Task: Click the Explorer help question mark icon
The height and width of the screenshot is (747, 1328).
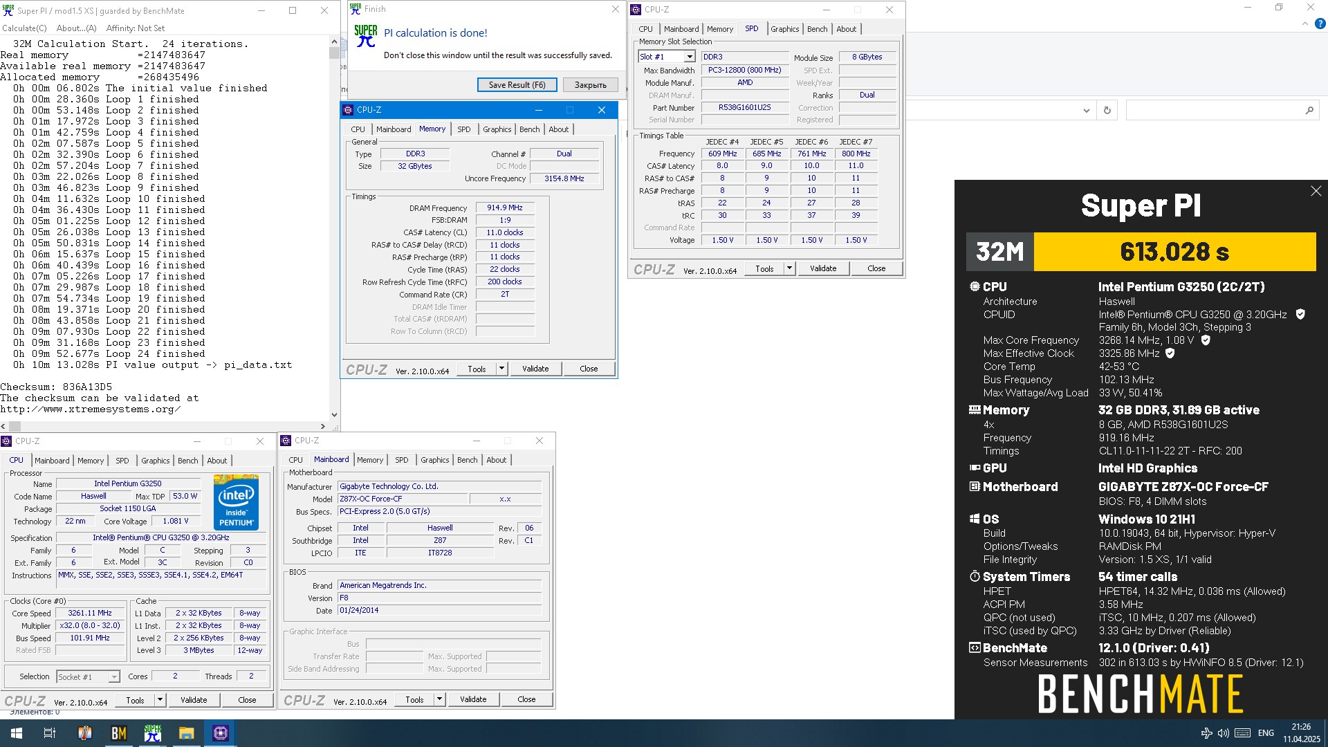Action: tap(1320, 24)
